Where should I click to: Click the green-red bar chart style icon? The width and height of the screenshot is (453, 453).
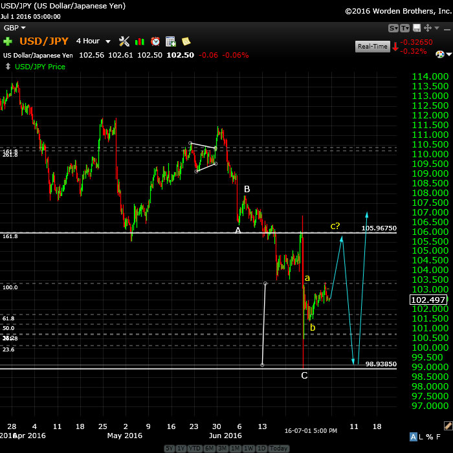pyautogui.click(x=140, y=41)
